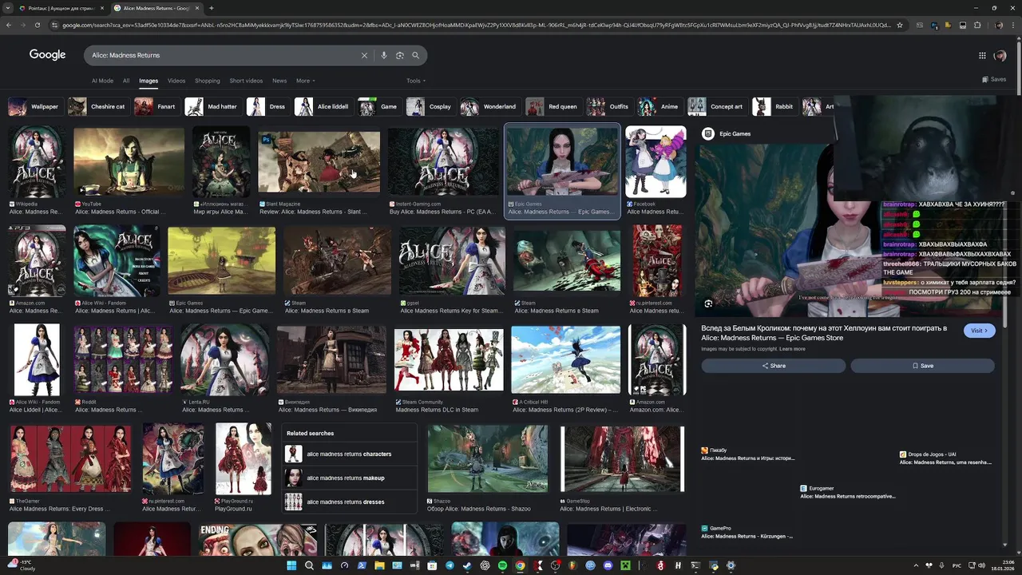Open the Wikipedia Alice cover thumbnail

pyautogui.click(x=37, y=162)
